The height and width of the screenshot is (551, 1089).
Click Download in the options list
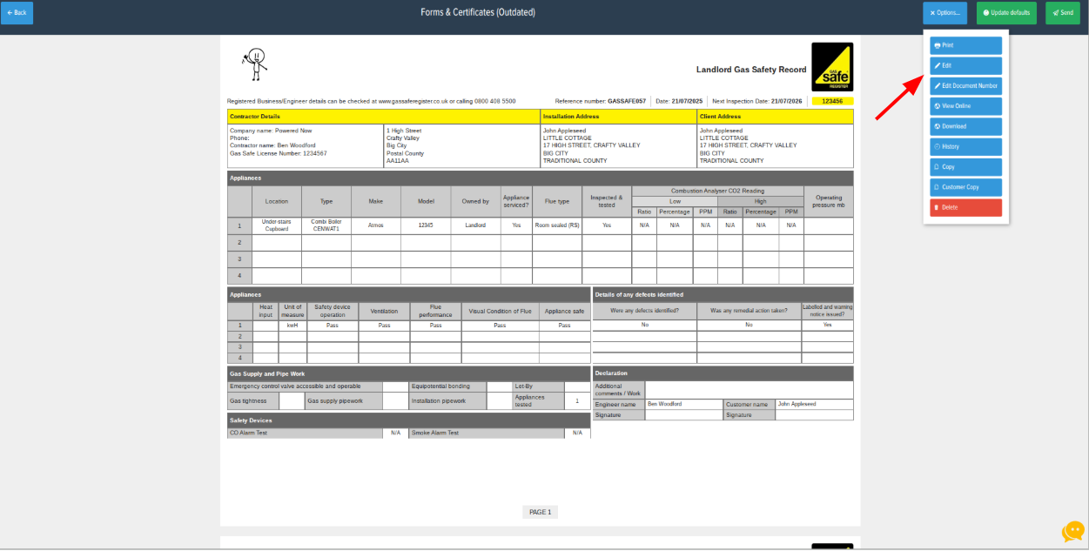point(965,126)
